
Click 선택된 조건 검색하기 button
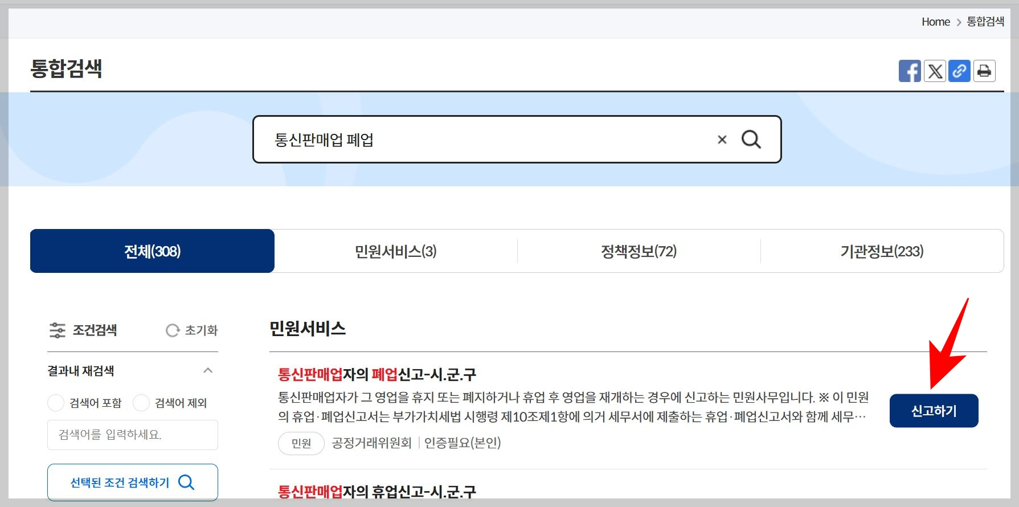tap(133, 483)
